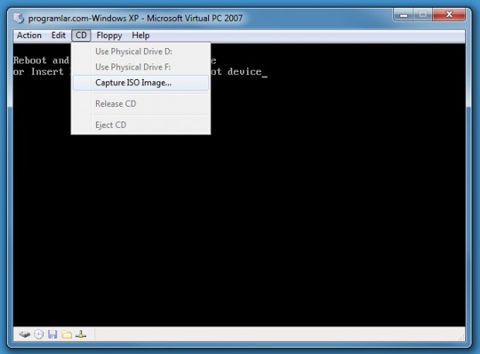Close the open CD menu

click(81, 35)
